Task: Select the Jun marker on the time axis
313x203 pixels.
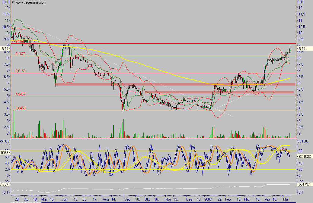Action: pyautogui.click(x=64, y=199)
